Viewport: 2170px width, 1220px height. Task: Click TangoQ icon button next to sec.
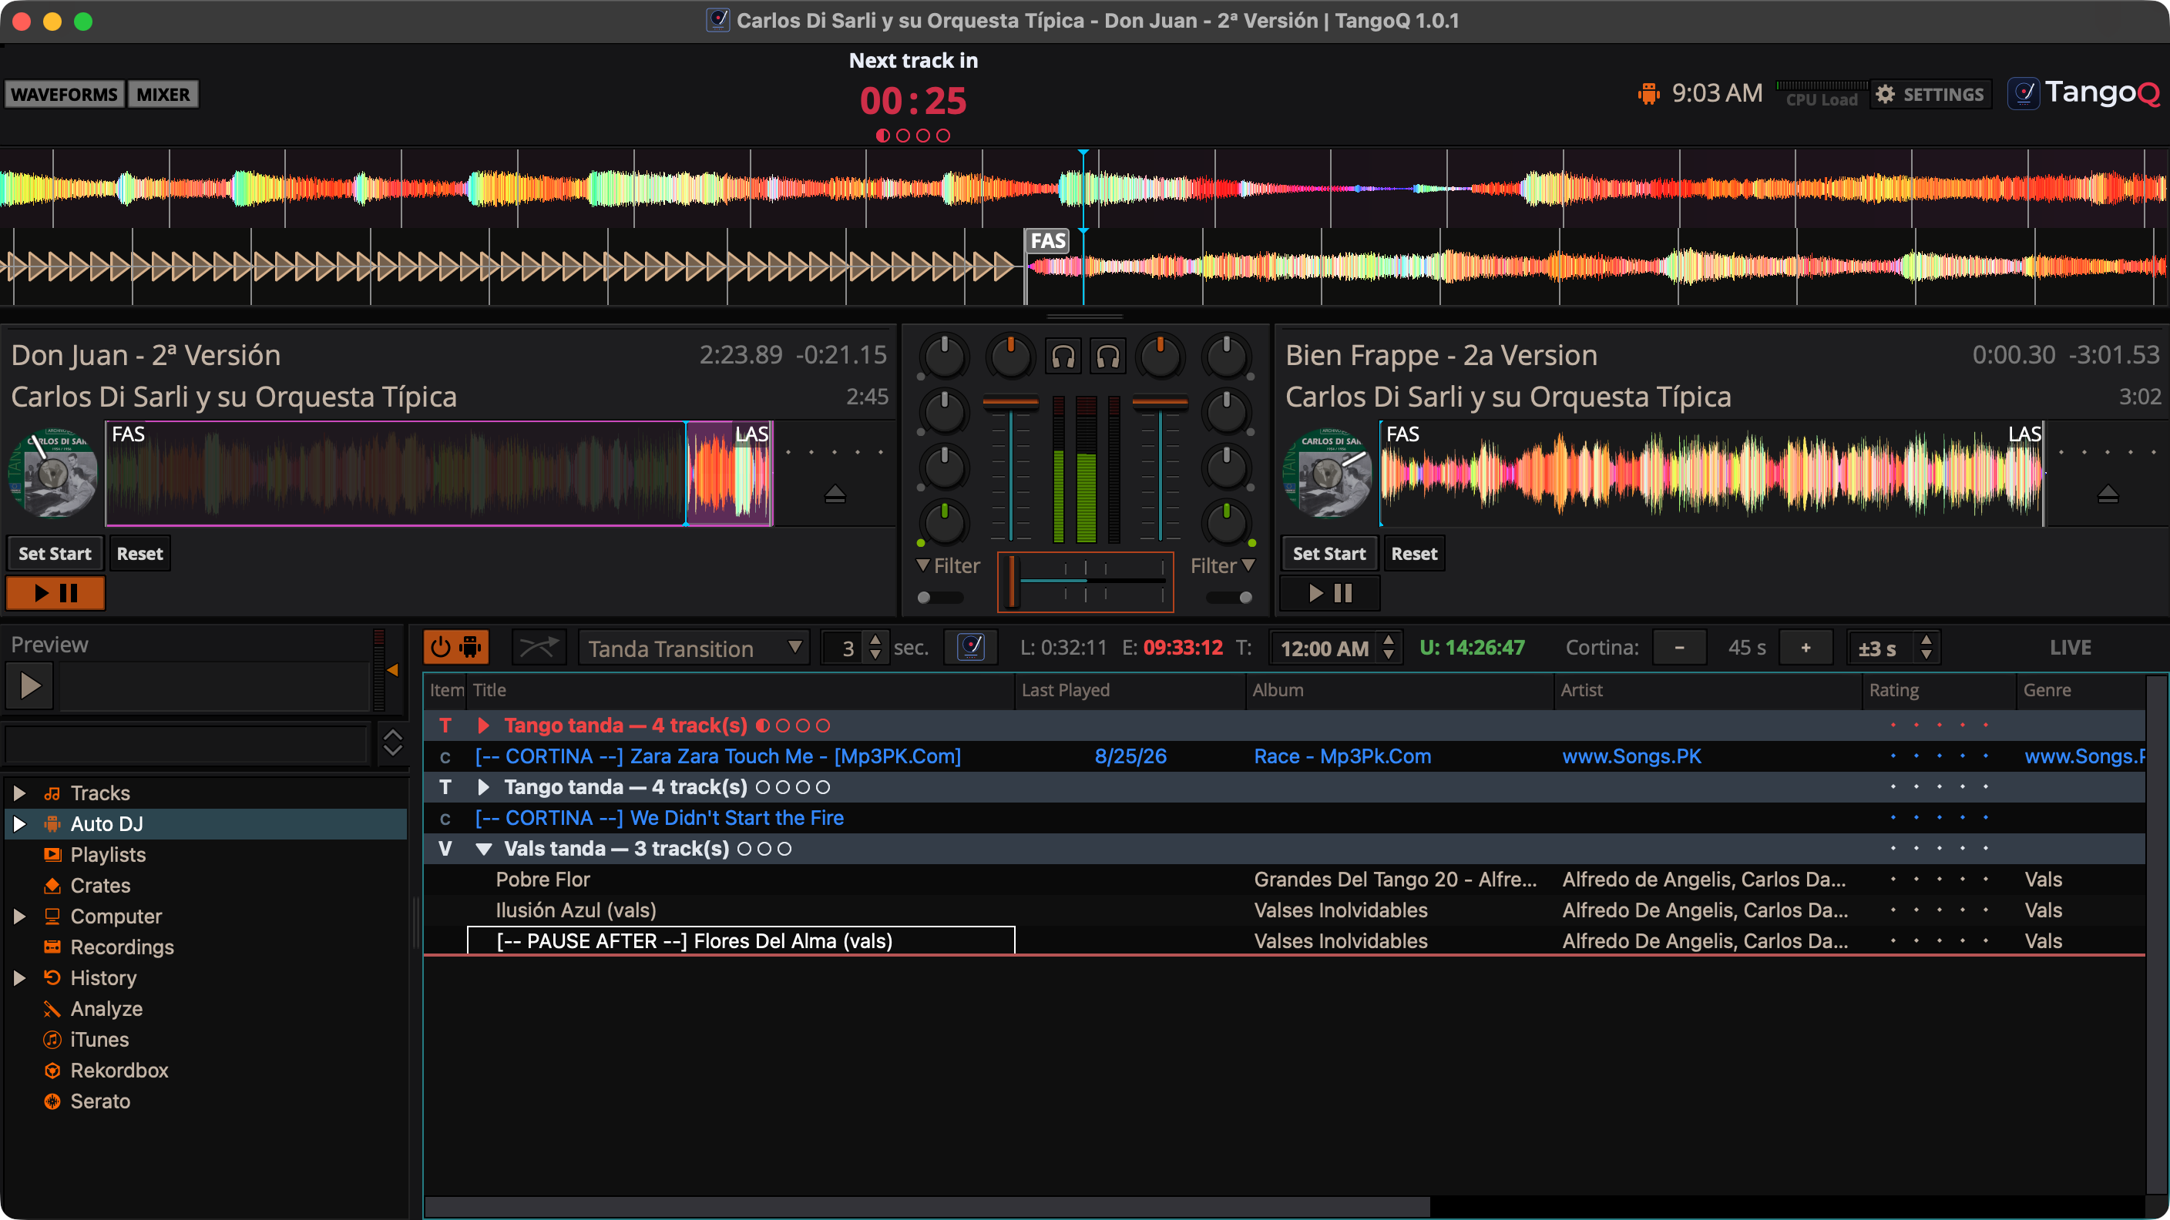971,648
